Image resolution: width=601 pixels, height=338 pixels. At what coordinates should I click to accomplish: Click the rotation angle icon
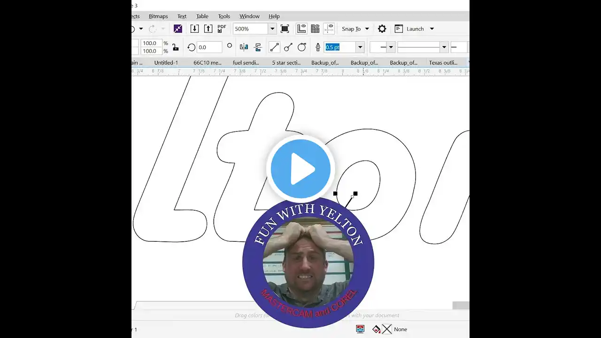click(191, 47)
